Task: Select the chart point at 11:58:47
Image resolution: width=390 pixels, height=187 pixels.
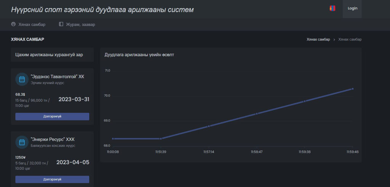Action: [257, 114]
